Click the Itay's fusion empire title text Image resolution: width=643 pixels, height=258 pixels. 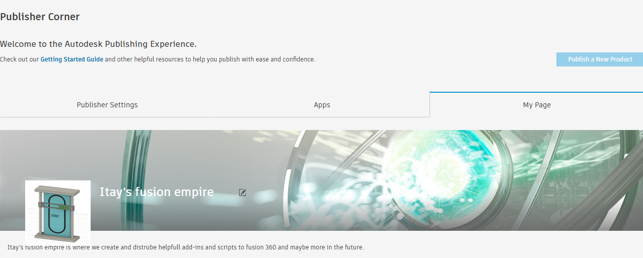point(157,192)
